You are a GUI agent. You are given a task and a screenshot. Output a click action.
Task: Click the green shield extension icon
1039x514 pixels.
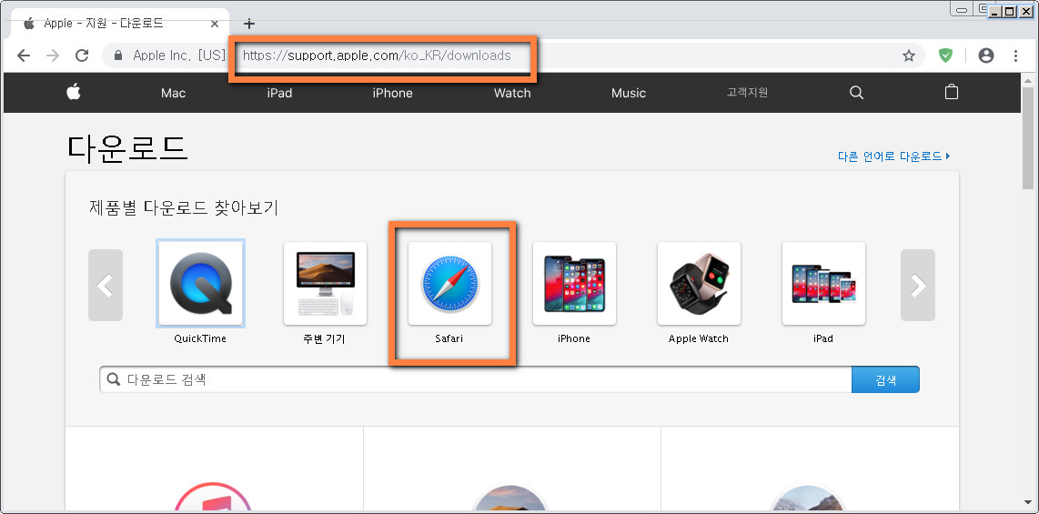click(x=945, y=55)
